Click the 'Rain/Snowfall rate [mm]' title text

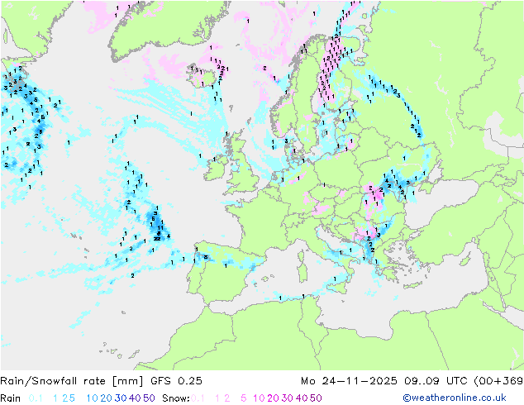(x=72, y=381)
